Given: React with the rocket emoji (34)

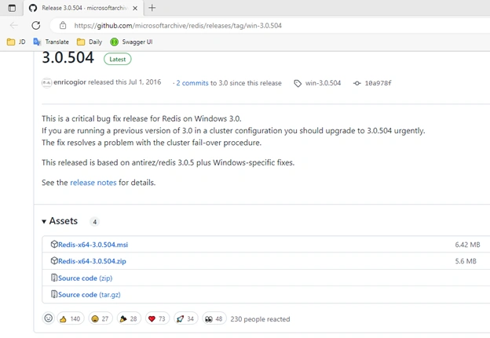Looking at the screenshot, I should click(x=186, y=318).
